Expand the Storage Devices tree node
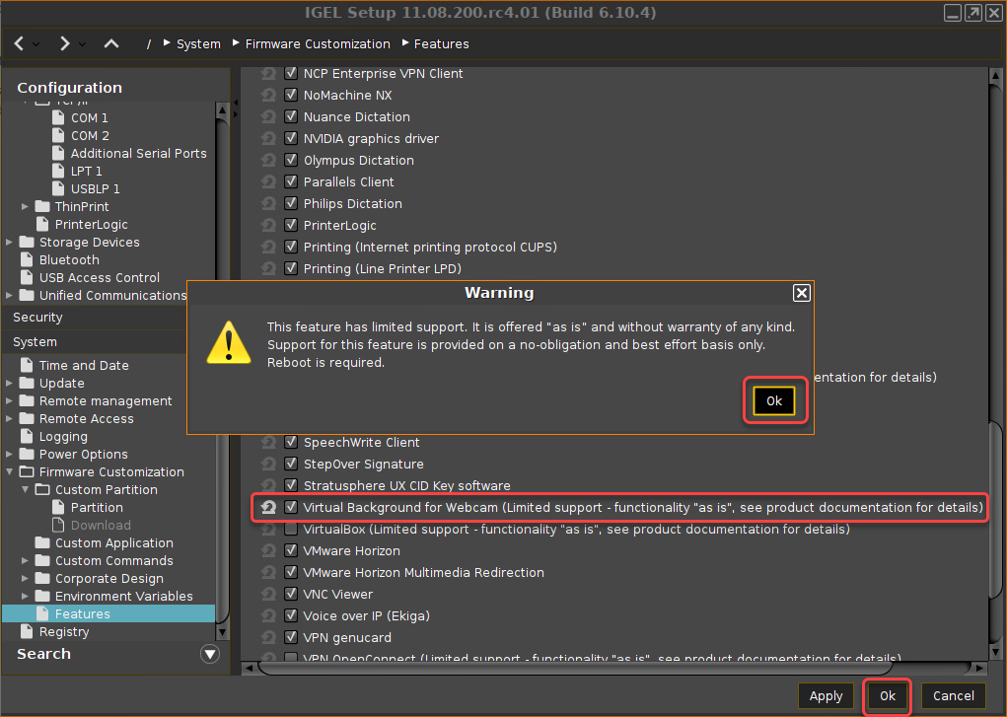 click(x=9, y=242)
